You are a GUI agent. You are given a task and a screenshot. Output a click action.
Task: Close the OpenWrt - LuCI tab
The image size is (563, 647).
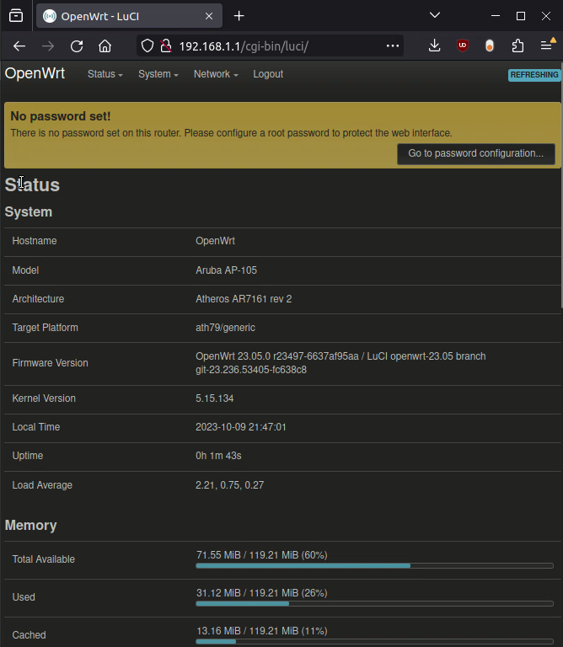point(209,16)
